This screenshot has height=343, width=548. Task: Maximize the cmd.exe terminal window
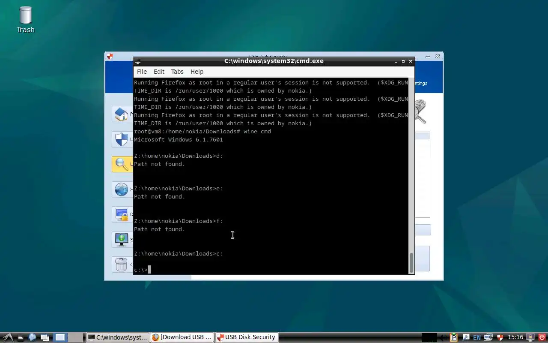point(403,61)
